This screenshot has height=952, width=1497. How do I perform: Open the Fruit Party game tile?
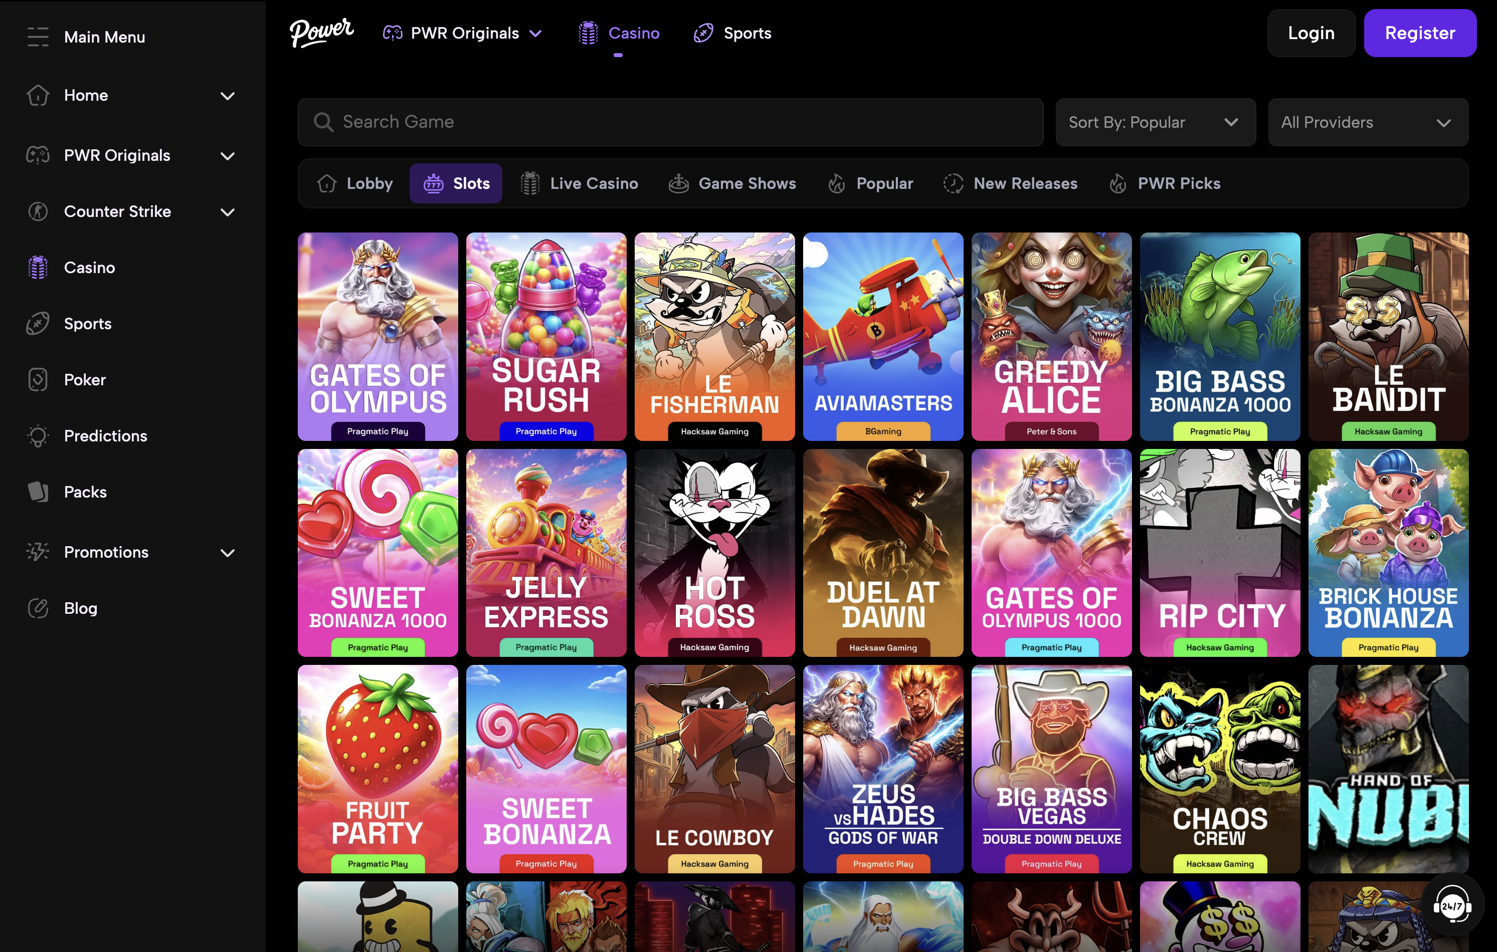[x=378, y=769]
